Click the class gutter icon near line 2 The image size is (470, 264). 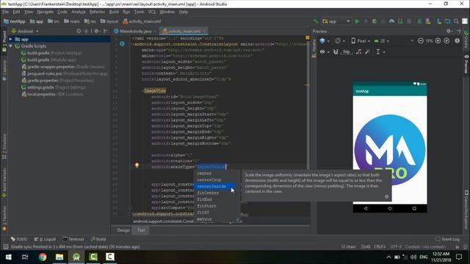pyautogui.click(x=122, y=44)
